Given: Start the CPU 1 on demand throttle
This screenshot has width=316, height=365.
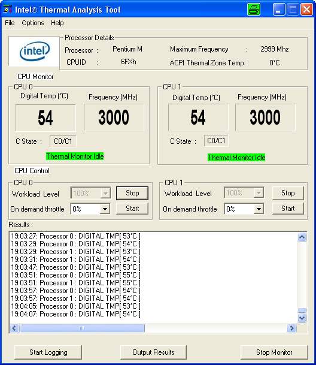Looking at the screenshot, I should [x=288, y=209].
